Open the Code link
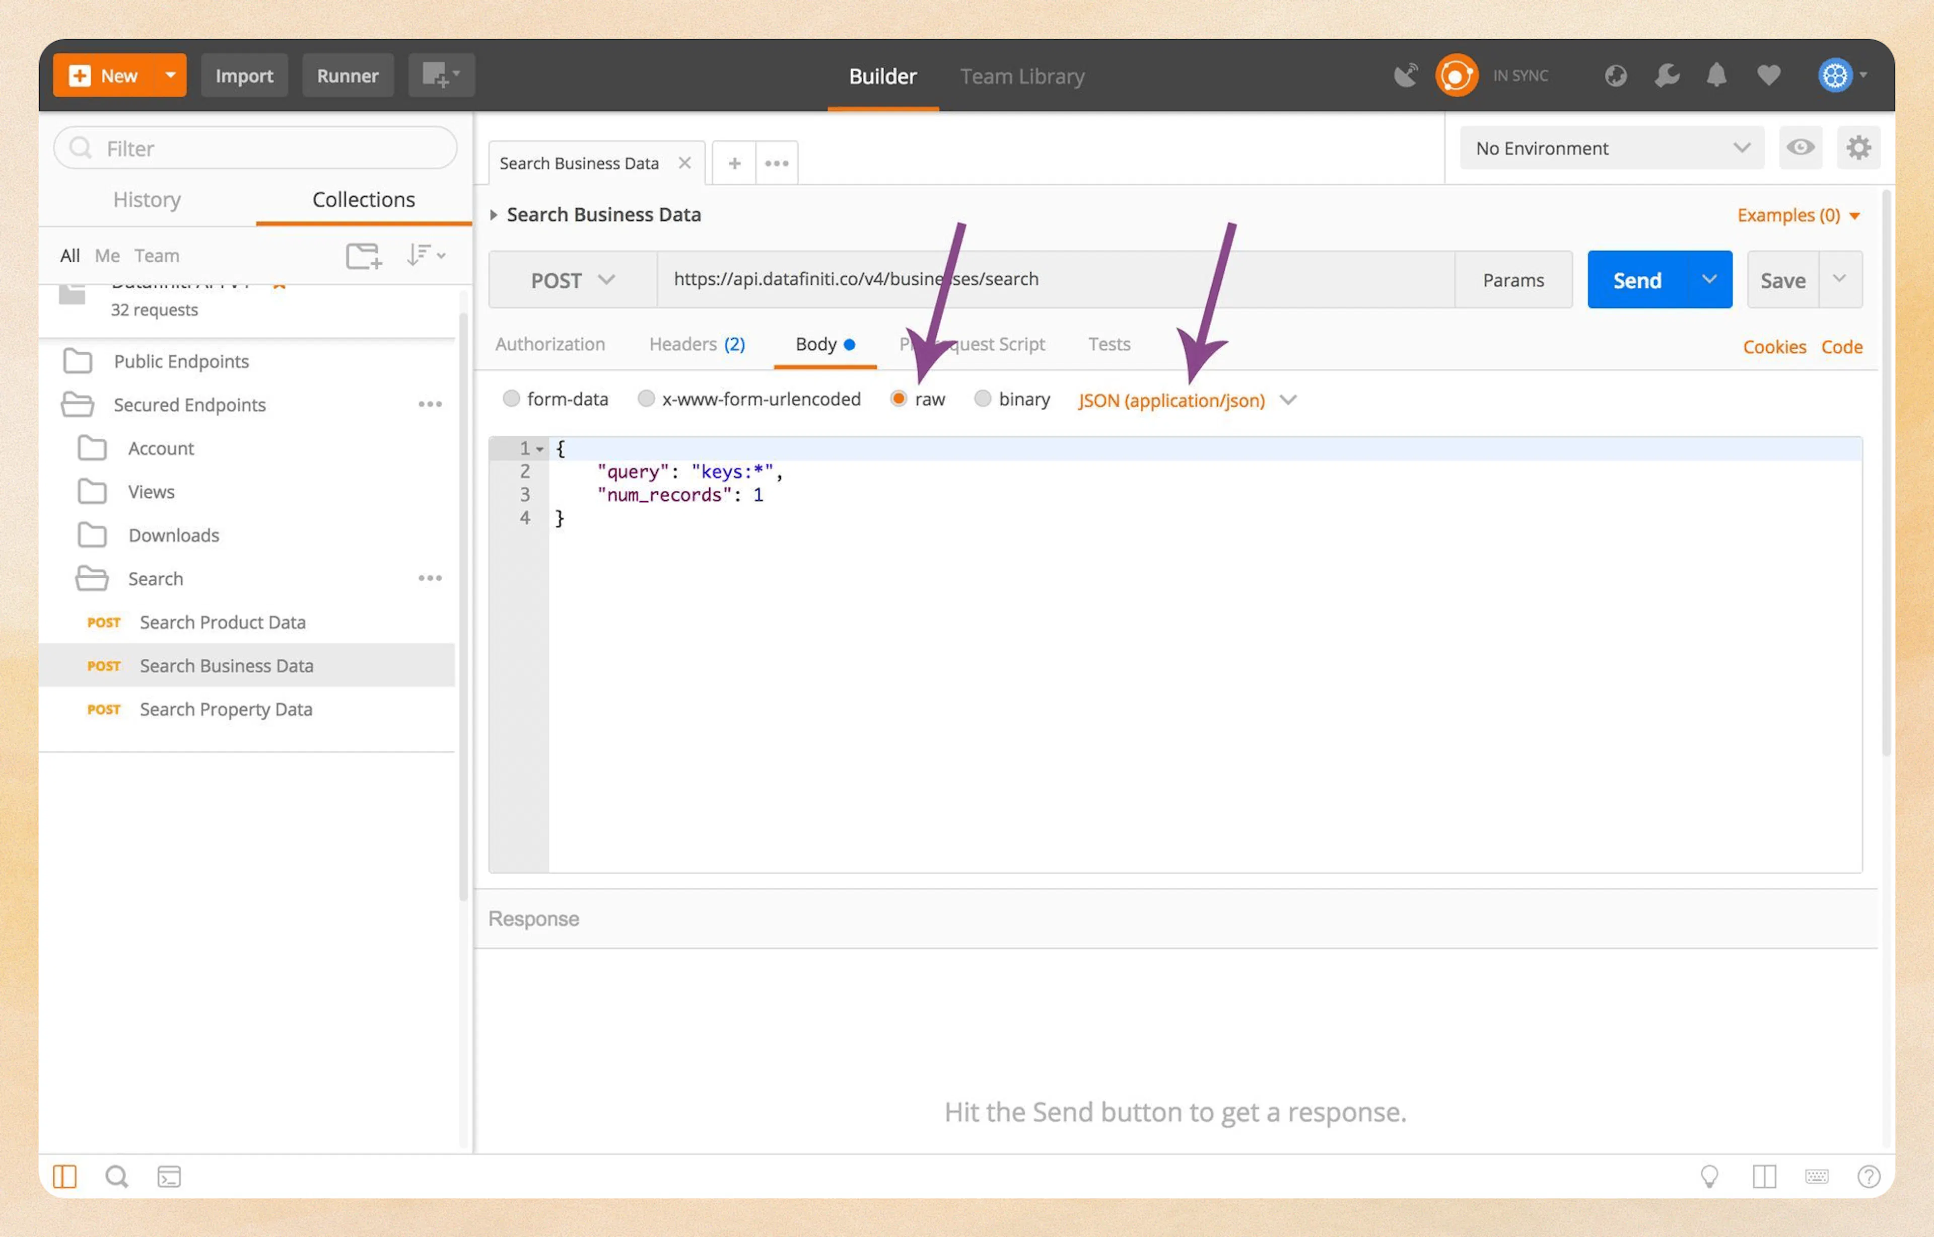The width and height of the screenshot is (1934, 1237). coord(1841,346)
